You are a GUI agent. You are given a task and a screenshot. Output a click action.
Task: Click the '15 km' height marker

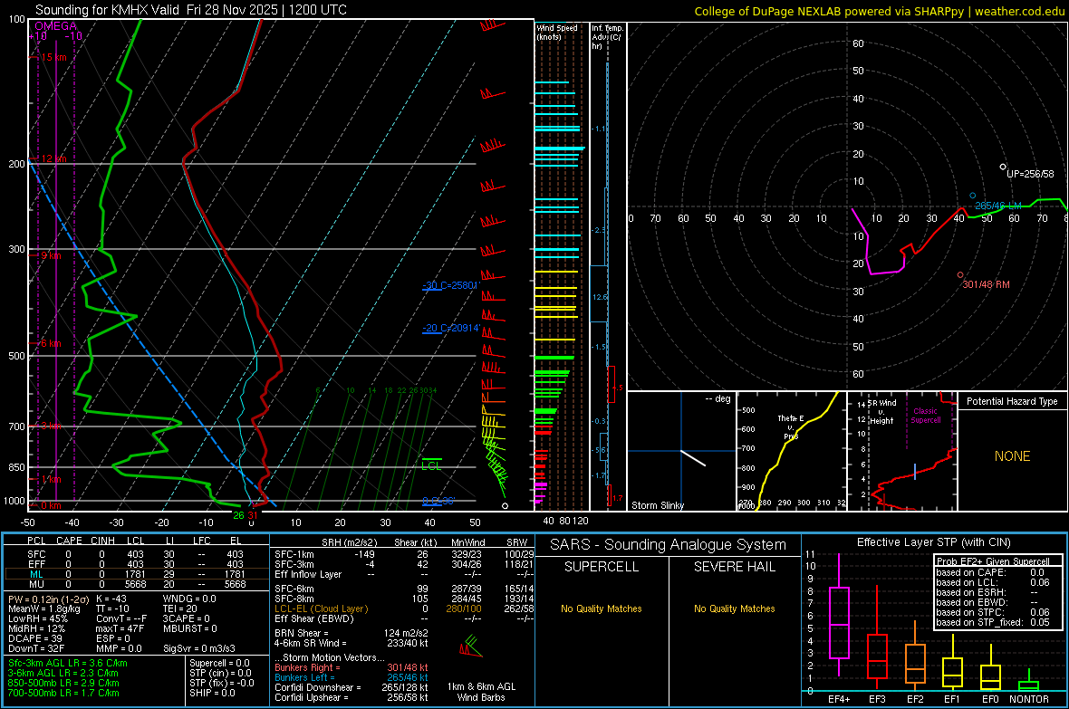click(x=53, y=57)
